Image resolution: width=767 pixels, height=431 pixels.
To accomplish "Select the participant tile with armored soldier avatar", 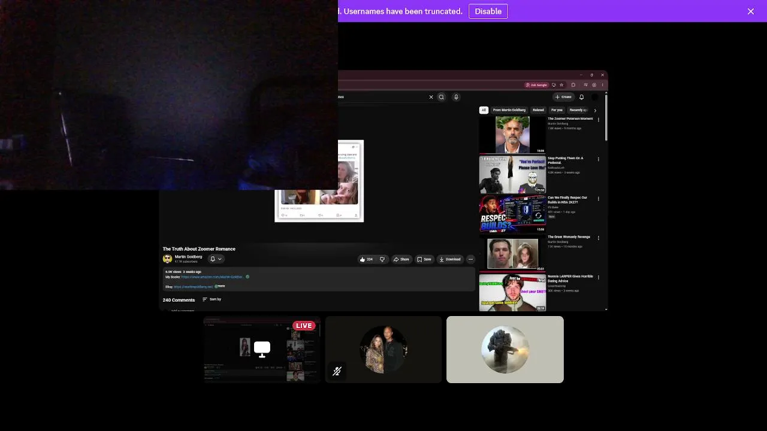I will (505, 350).
